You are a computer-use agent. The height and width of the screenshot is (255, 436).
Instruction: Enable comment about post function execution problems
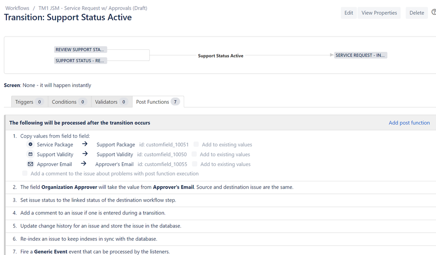pyautogui.click(x=25, y=173)
